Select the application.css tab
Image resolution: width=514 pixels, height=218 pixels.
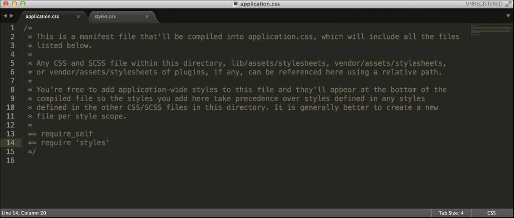point(42,16)
